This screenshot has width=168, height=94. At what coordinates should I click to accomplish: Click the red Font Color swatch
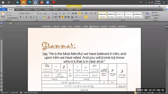click(49, 17)
